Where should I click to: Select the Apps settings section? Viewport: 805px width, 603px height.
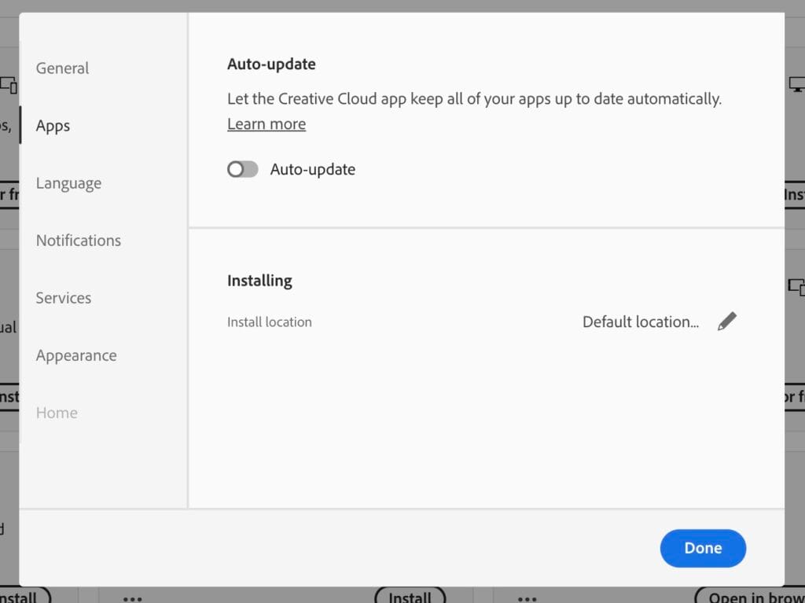(x=53, y=125)
